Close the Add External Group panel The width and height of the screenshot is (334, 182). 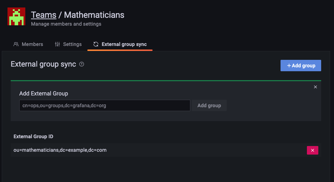[315, 87]
